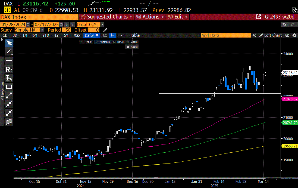Click the Offset 0 input field
Viewport: 298px width, 188px height.
(x=93, y=30)
